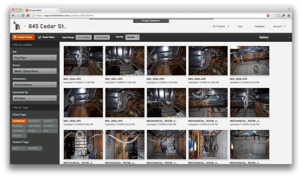Click the Filter by Tags heading
The width and height of the screenshot is (302, 178).
click(20, 107)
